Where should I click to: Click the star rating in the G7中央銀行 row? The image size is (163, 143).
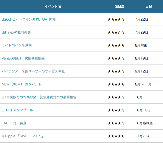116,97
